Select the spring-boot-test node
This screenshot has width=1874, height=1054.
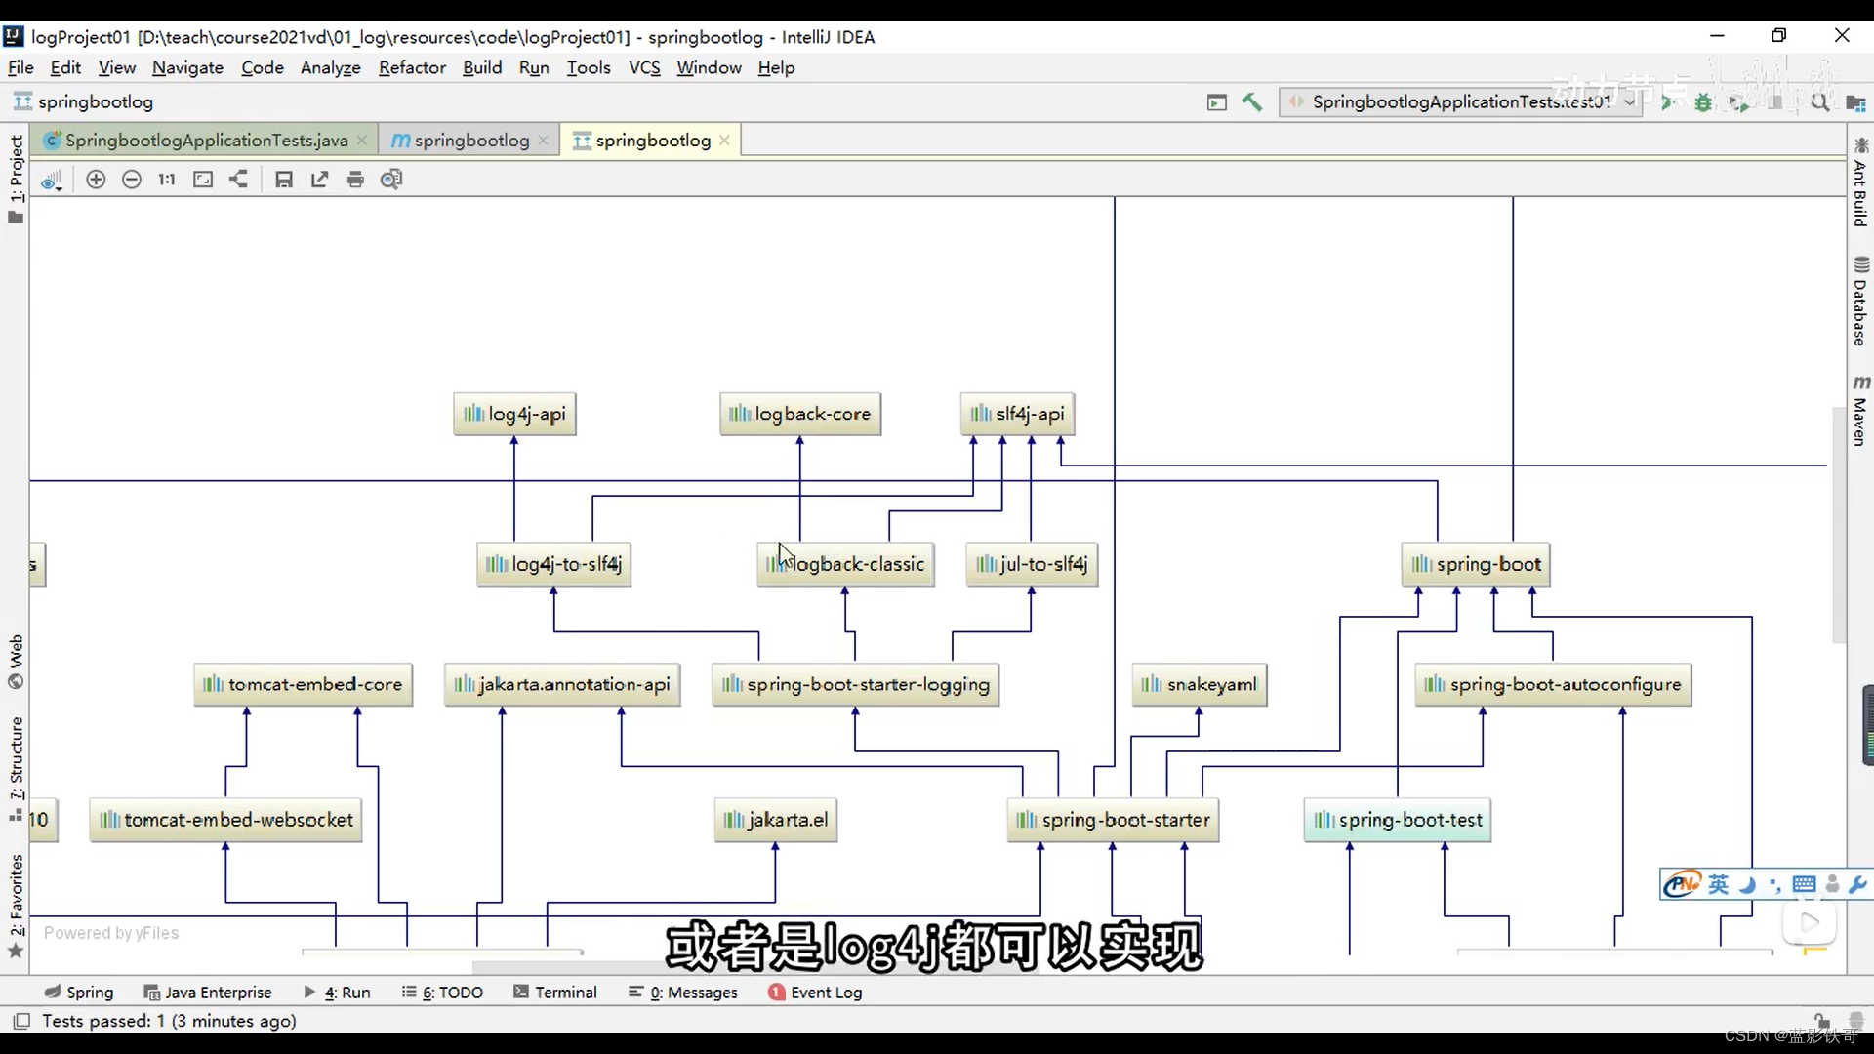pyautogui.click(x=1398, y=820)
